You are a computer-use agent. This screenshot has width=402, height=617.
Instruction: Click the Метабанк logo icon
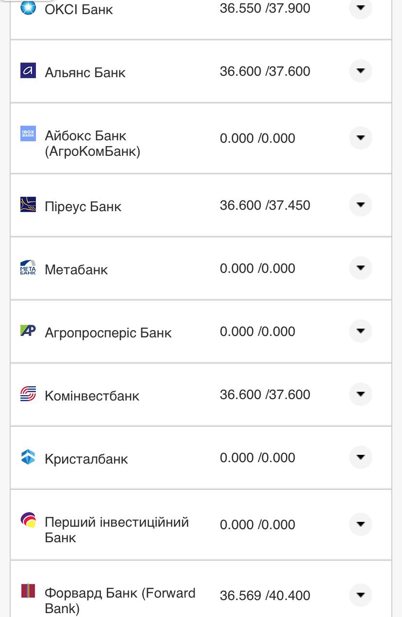[28, 267]
